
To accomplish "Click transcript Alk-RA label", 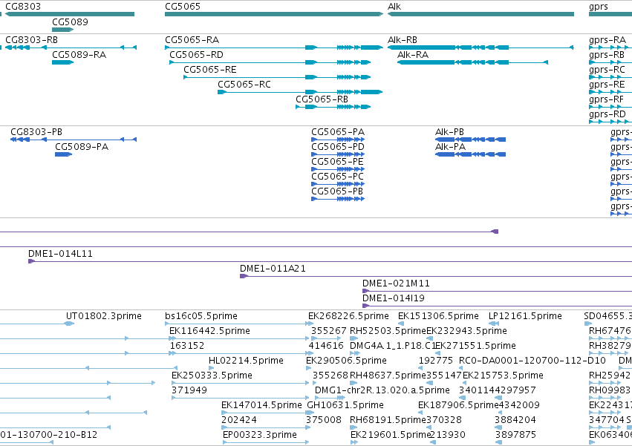I will point(413,55).
